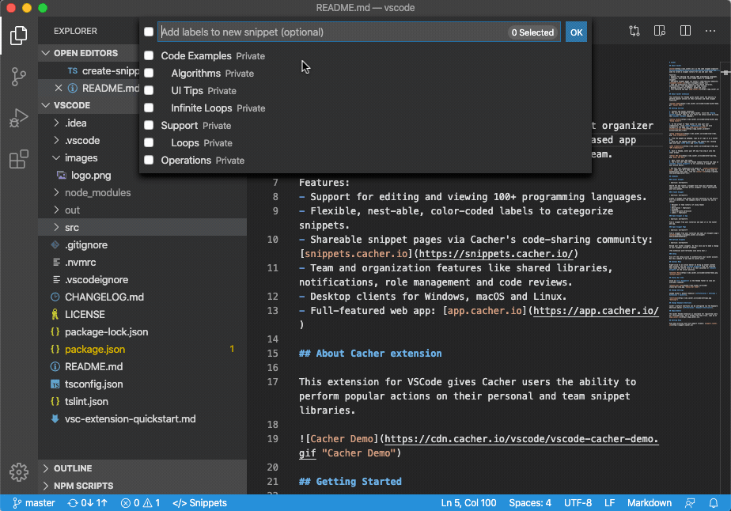Open the Source Control view
The width and height of the screenshot is (731, 511).
click(19, 77)
